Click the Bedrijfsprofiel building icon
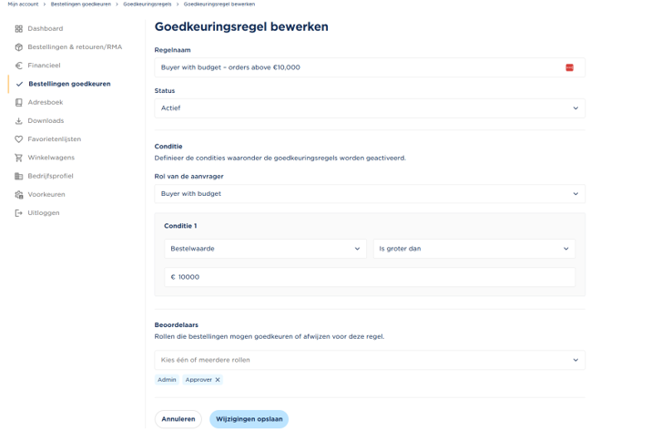 pyautogui.click(x=18, y=176)
